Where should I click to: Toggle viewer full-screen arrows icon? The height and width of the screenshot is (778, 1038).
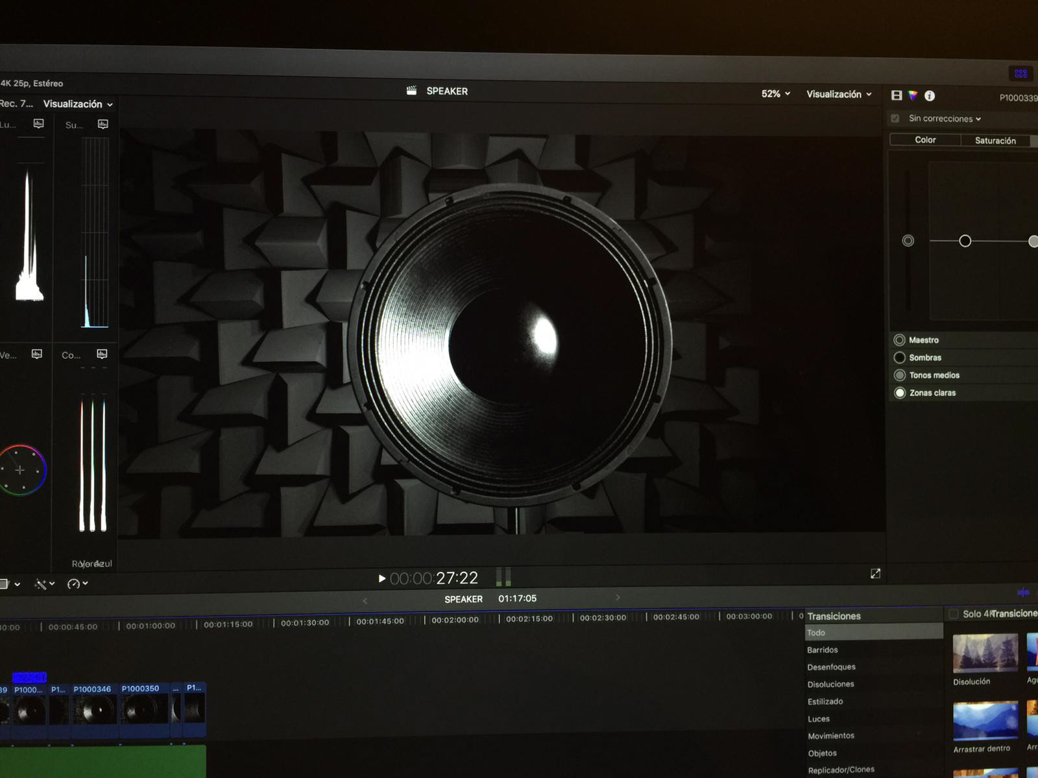875,574
